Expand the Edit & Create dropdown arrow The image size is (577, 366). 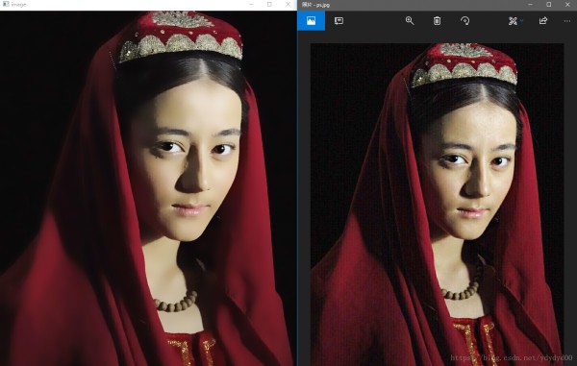522,21
